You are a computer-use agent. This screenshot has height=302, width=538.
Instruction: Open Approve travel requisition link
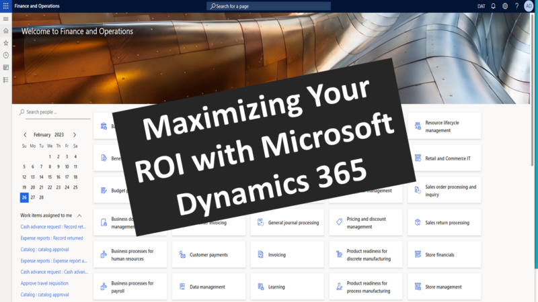44,283
